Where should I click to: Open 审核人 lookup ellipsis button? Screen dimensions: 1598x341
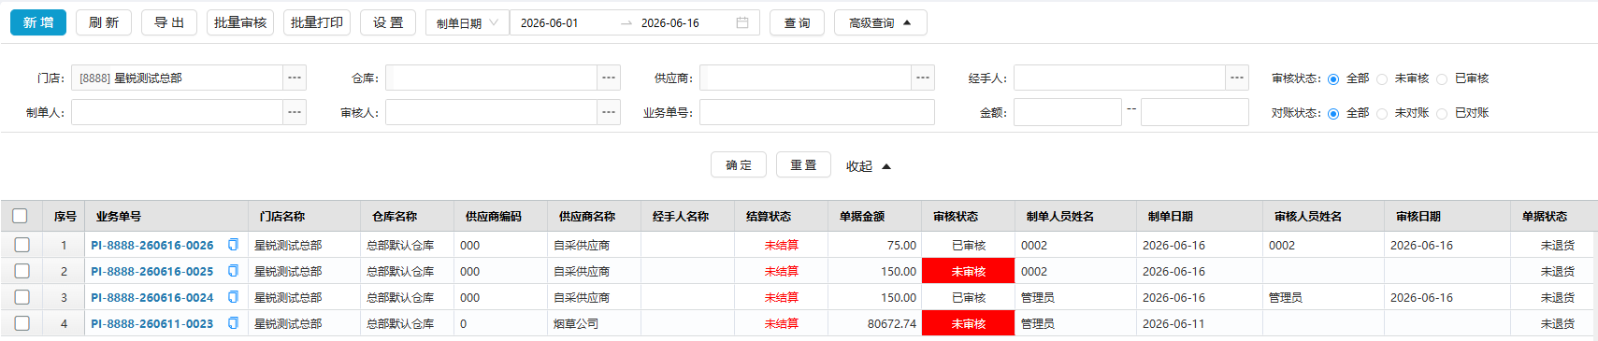(609, 112)
